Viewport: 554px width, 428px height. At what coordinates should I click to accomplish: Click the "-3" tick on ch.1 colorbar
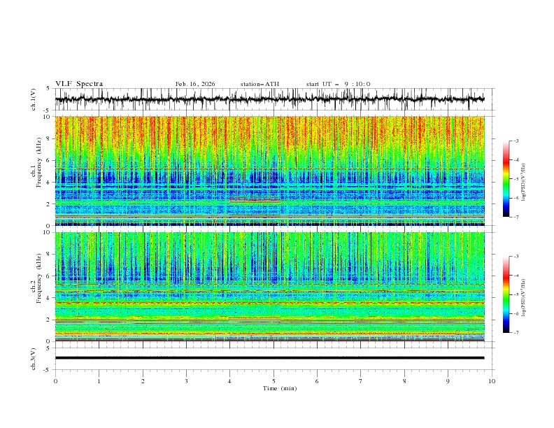pyautogui.click(x=516, y=141)
